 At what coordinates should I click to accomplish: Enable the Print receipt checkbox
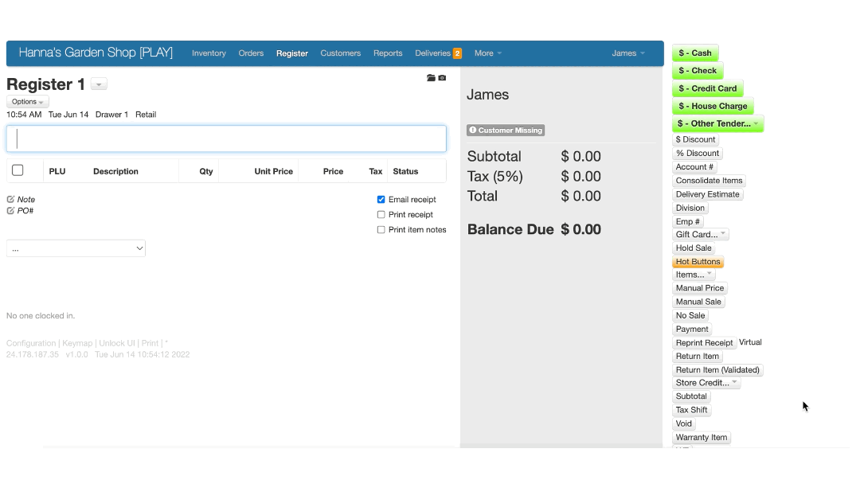(x=381, y=215)
